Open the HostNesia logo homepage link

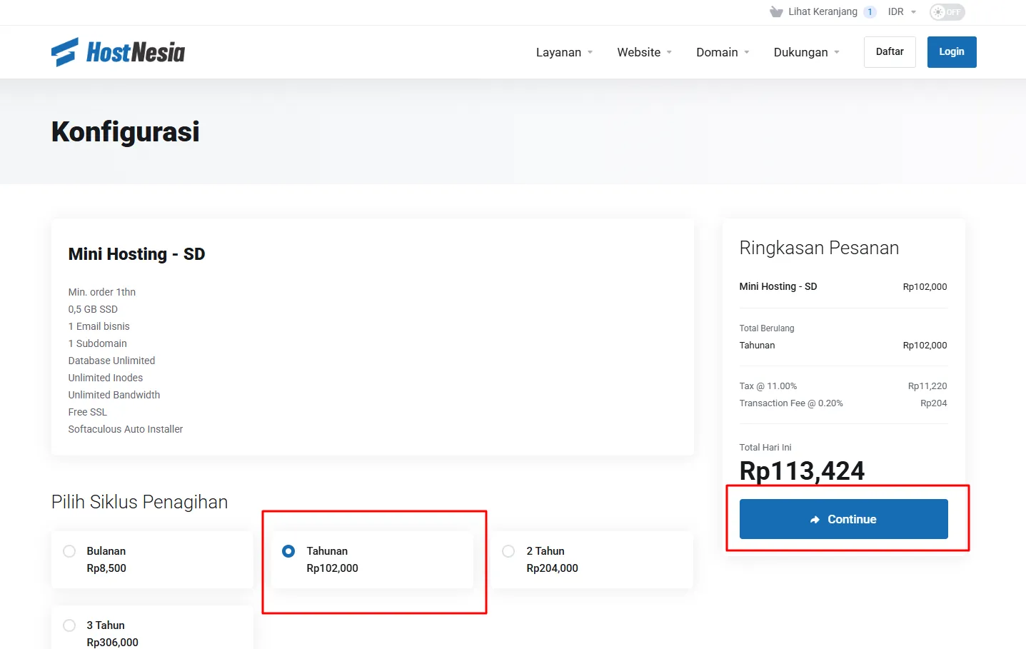(118, 52)
